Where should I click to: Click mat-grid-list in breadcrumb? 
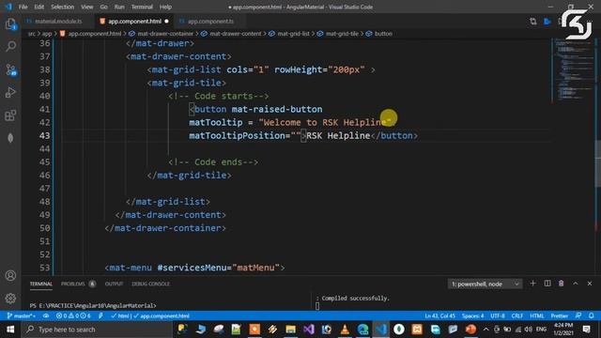(293, 34)
